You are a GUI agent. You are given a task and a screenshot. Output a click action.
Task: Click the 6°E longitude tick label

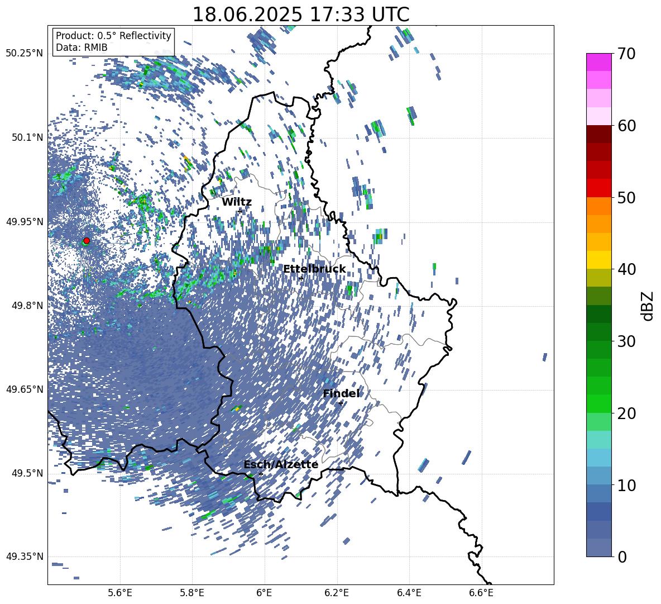click(x=264, y=593)
